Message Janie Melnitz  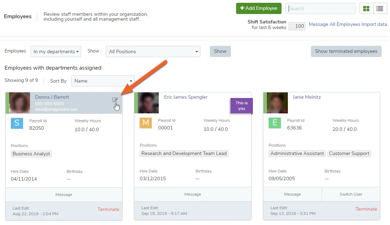pos(292,194)
